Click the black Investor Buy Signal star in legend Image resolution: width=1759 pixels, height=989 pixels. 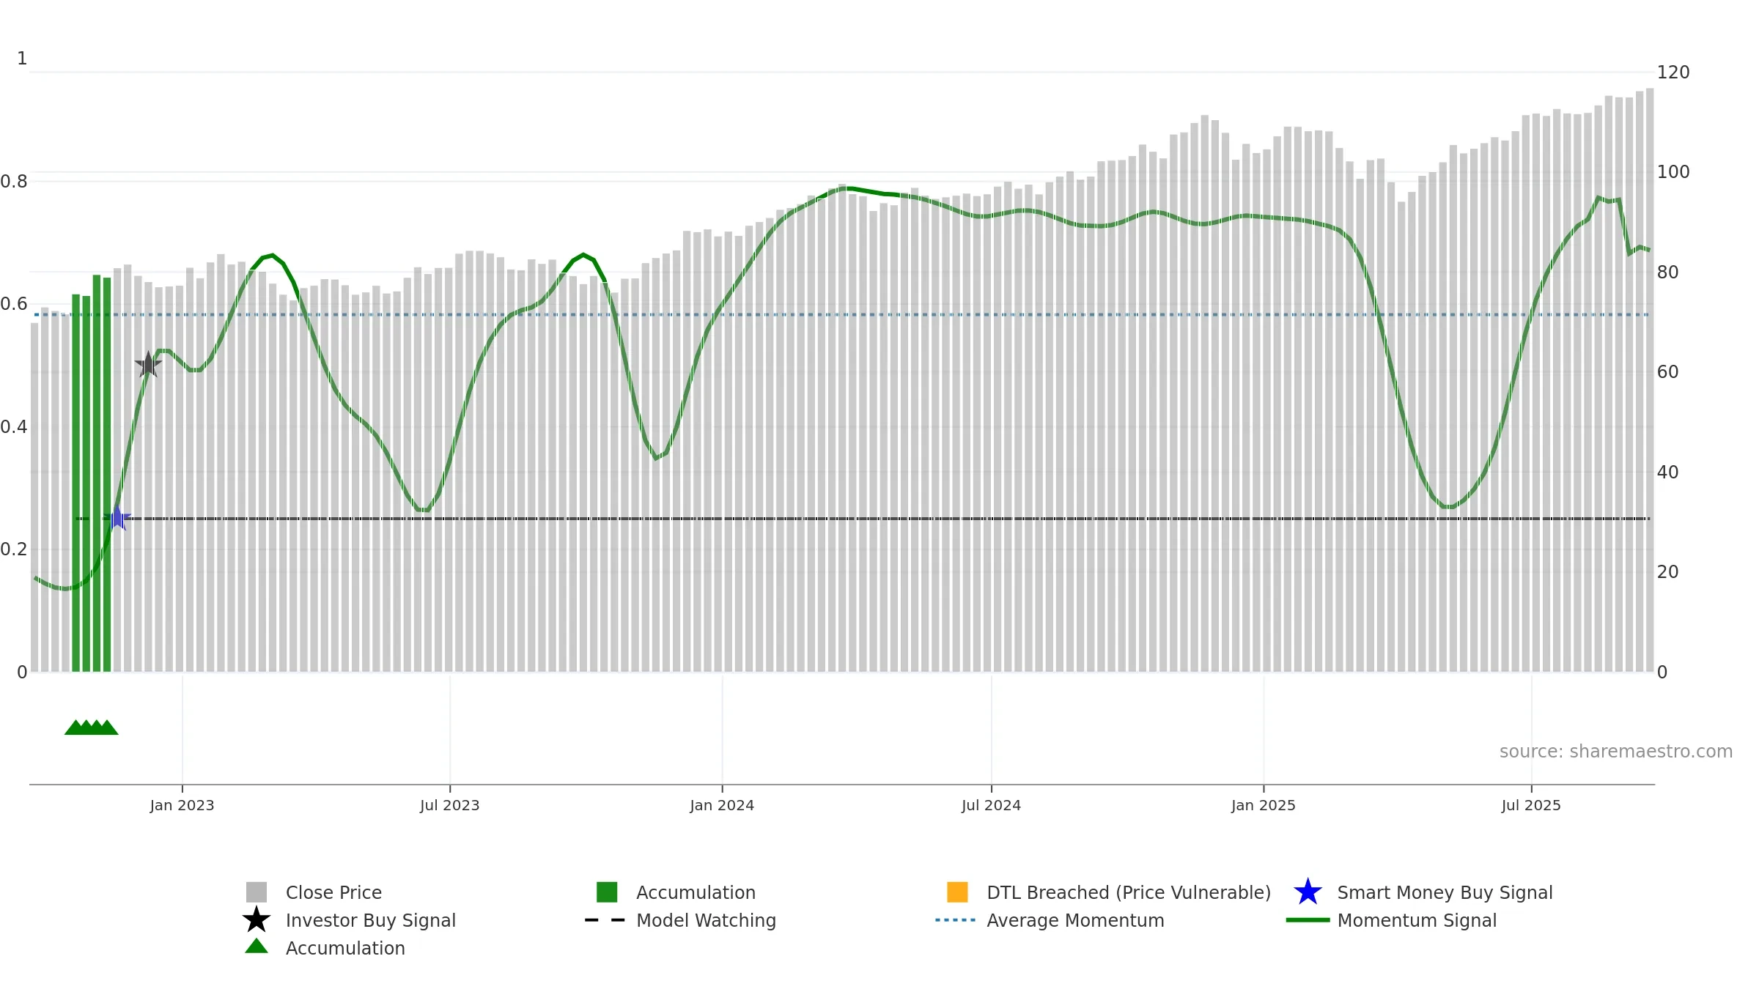click(x=257, y=920)
